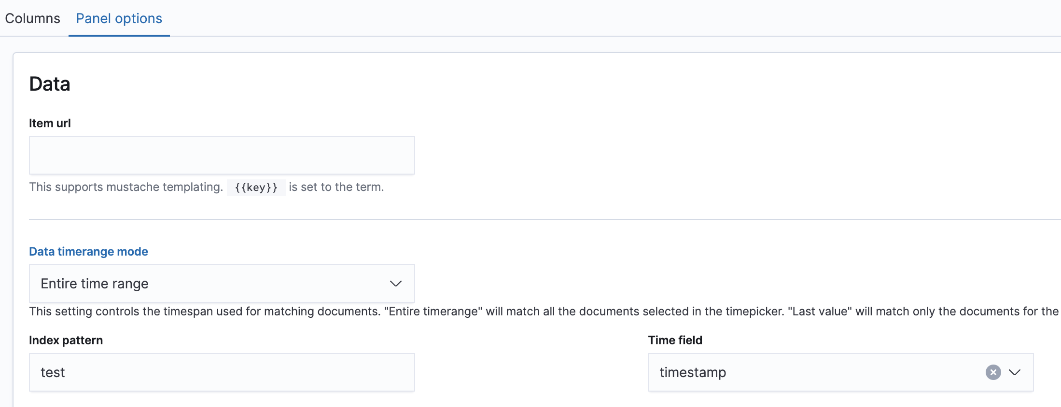
Task: Open the Data timerange mode dropdown
Action: tap(222, 284)
